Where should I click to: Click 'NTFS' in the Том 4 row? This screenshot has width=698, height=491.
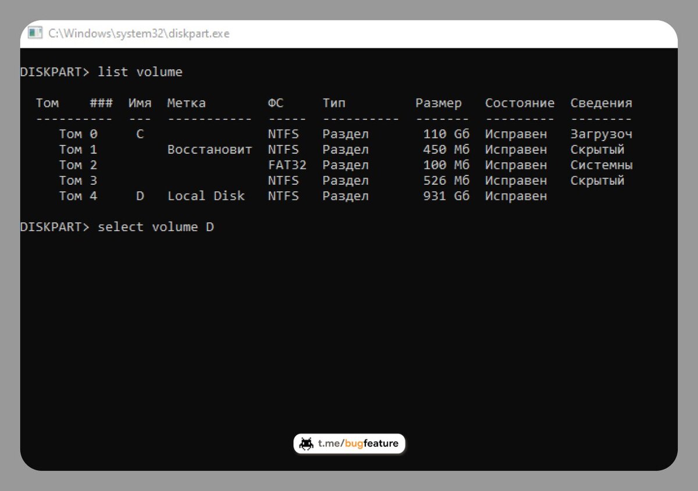tap(283, 196)
